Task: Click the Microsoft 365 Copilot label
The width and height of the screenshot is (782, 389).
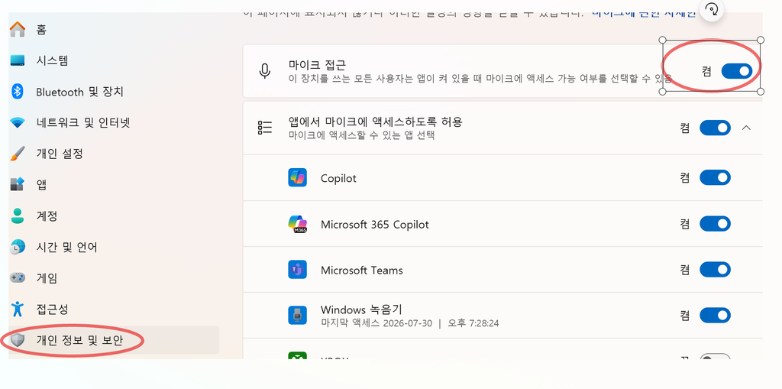Action: coord(374,225)
